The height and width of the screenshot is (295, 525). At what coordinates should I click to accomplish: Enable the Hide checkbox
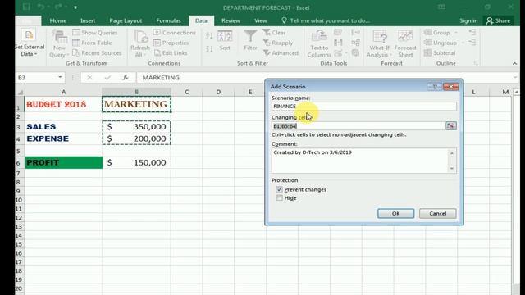point(279,198)
